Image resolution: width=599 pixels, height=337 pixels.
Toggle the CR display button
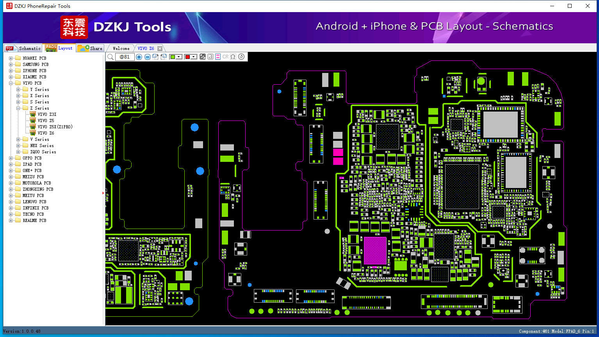point(225,57)
